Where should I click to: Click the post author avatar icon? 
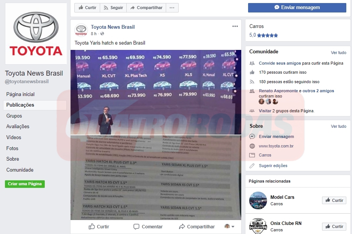pyautogui.click(x=81, y=30)
